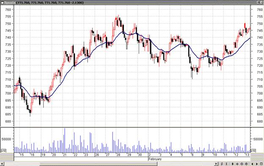Click date label 22 on the time axis
The image size is (264, 166).
75,155
